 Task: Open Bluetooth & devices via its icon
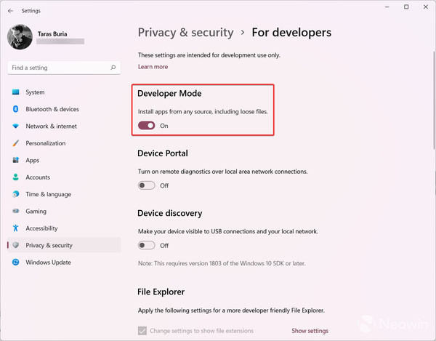(x=16, y=109)
